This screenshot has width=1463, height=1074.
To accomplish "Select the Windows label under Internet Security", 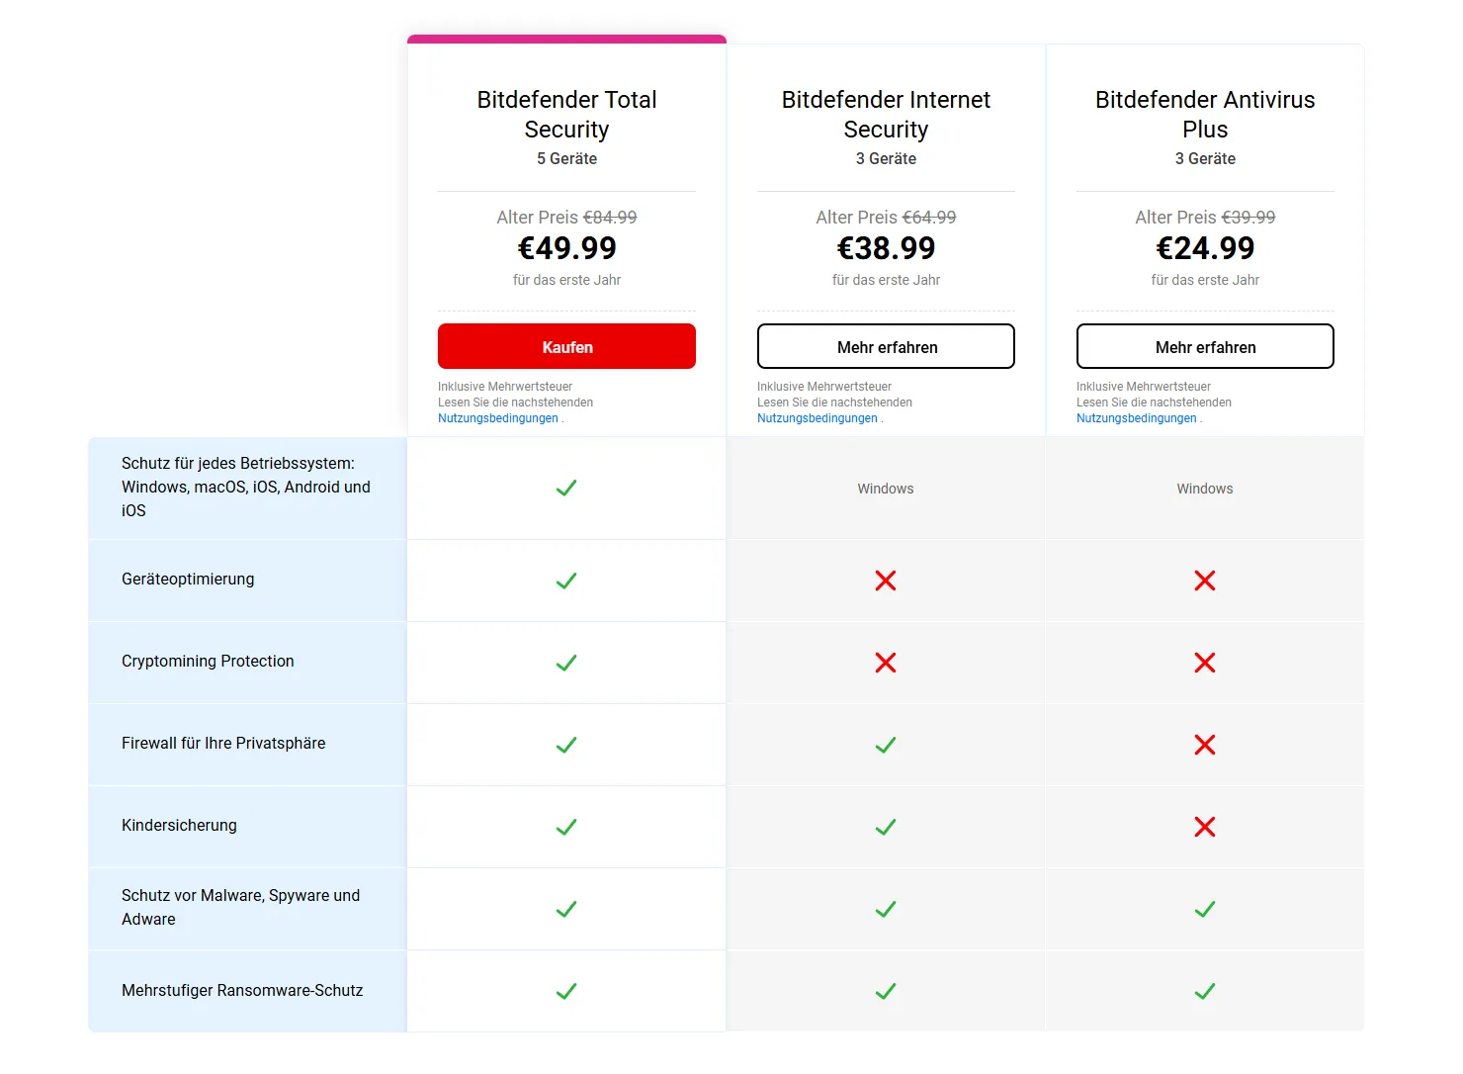I will pos(886,488).
